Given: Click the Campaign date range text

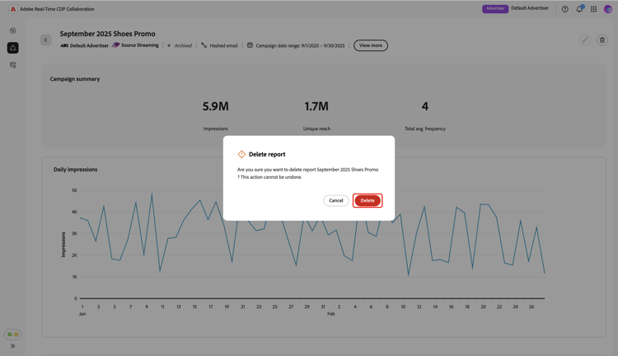Looking at the screenshot, I should (300, 45).
